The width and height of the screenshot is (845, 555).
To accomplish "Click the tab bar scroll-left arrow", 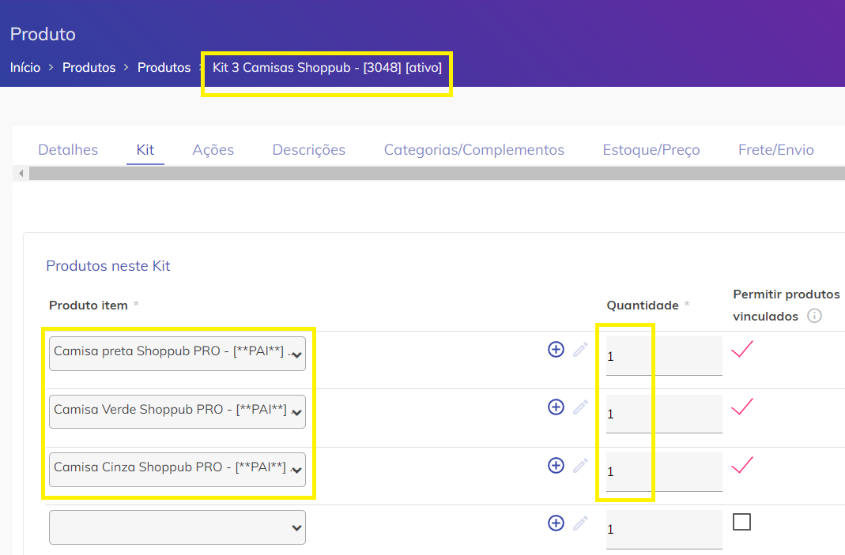I will click(x=21, y=174).
